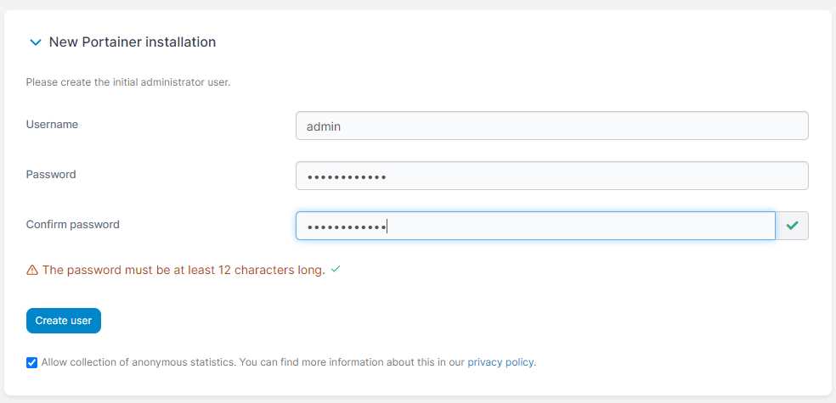Screen dimensions: 836x403
Task: Click the small check after the password length message
Action: pos(336,269)
